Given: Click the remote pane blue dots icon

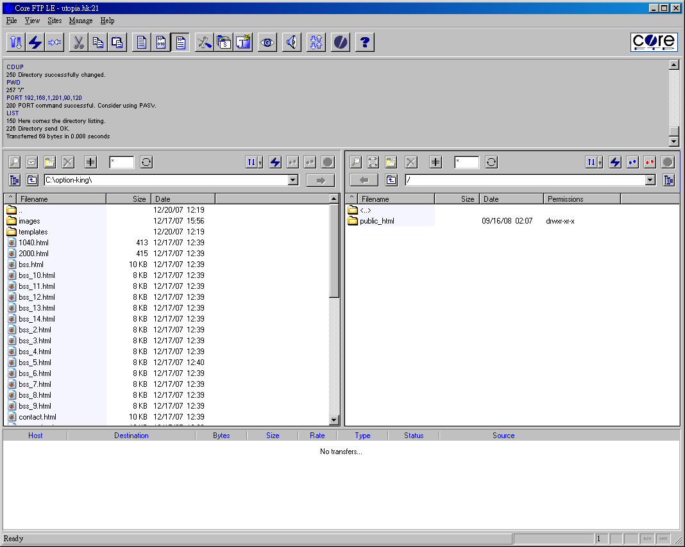Looking at the screenshot, I should (x=632, y=162).
